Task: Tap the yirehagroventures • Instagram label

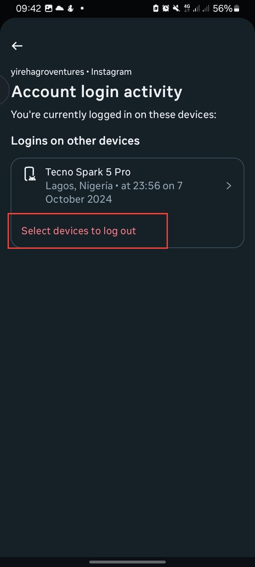Action: pyautogui.click(x=71, y=72)
